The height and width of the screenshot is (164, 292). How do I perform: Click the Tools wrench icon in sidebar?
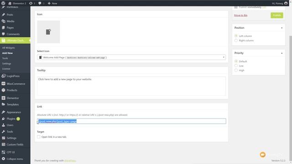(3, 132)
